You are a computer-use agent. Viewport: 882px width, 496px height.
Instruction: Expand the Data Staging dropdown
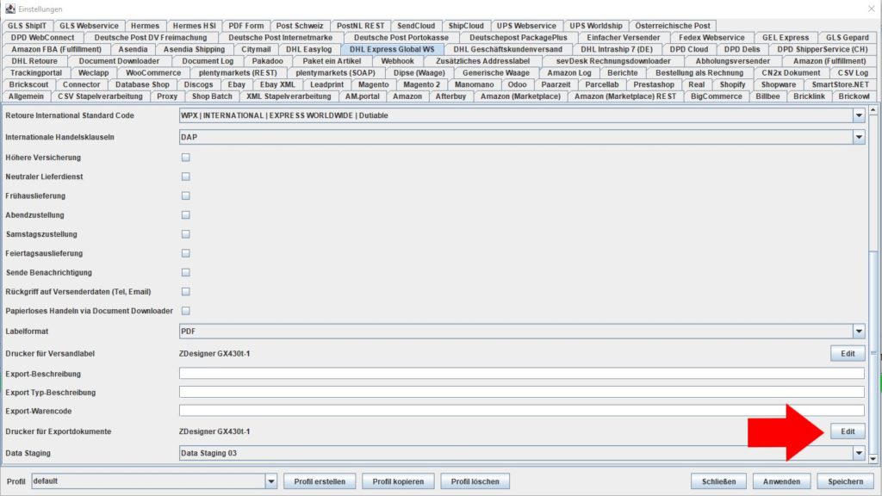coord(859,453)
